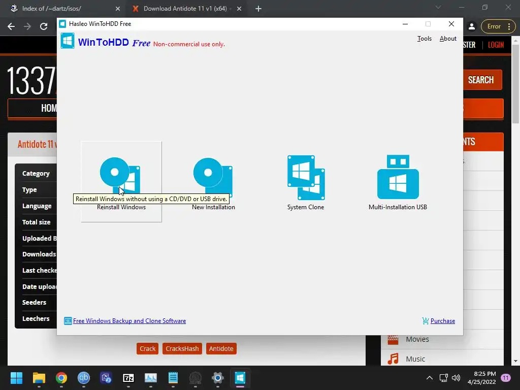Open the Chrome profile avatar
The image size is (520, 390).
pos(471,26)
